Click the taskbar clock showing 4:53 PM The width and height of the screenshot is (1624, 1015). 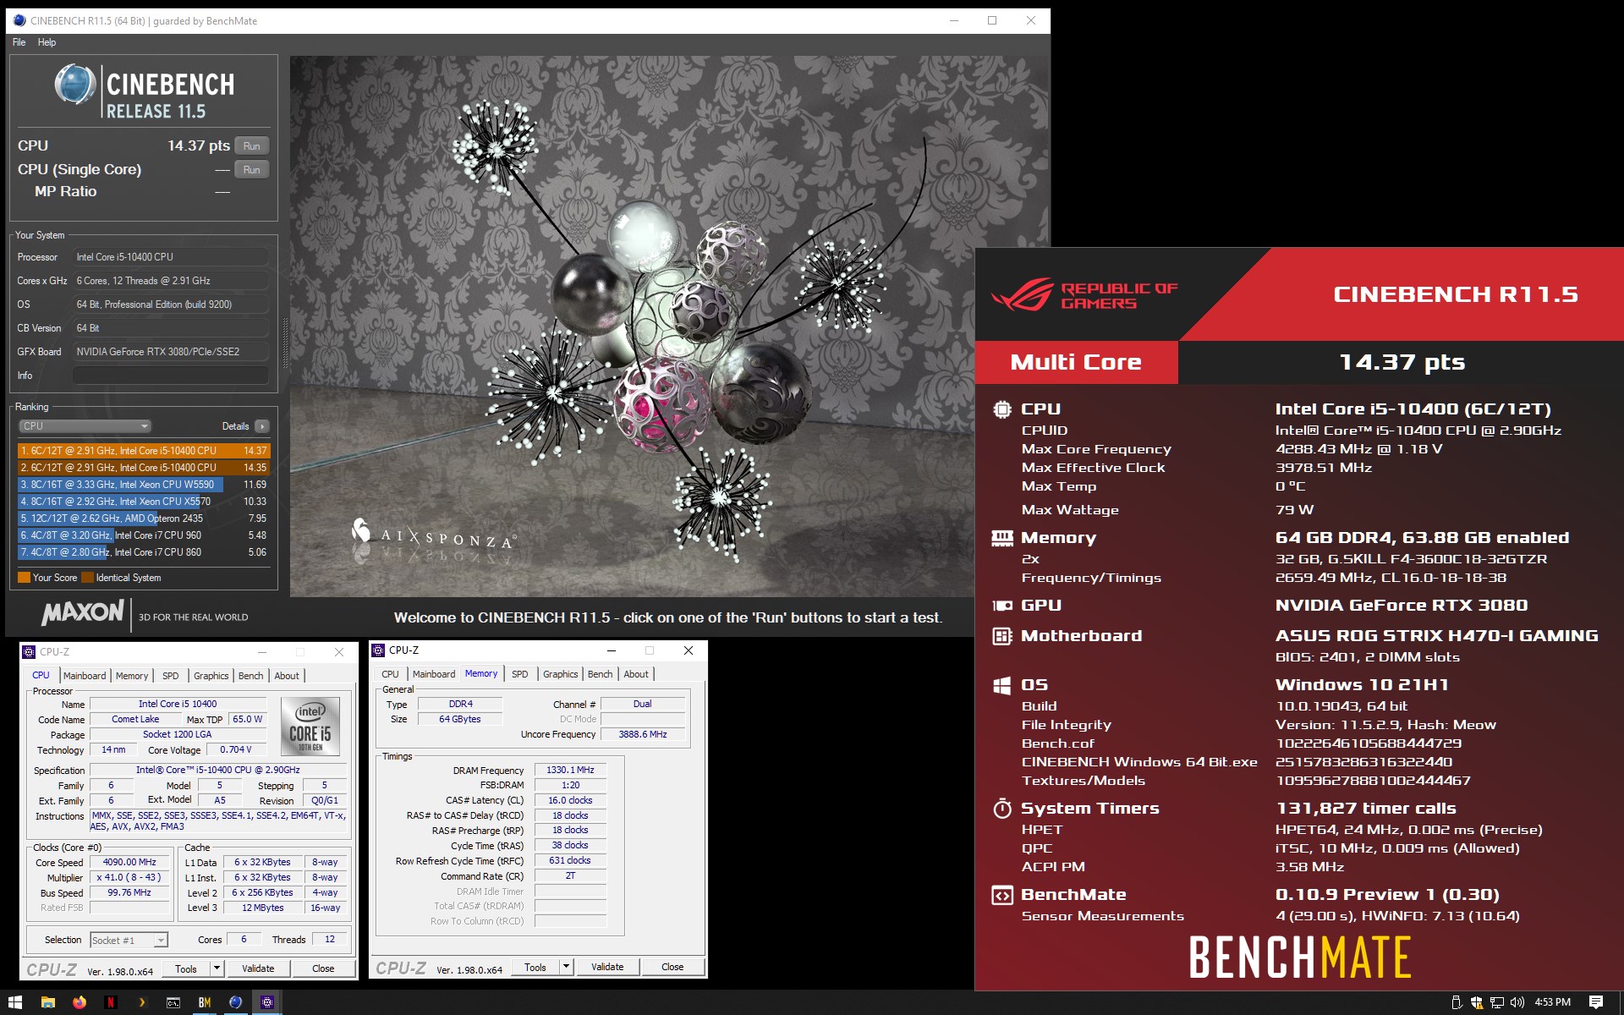point(1553,1002)
